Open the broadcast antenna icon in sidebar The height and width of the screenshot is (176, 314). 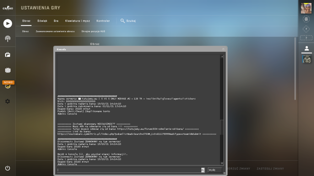[8, 39]
